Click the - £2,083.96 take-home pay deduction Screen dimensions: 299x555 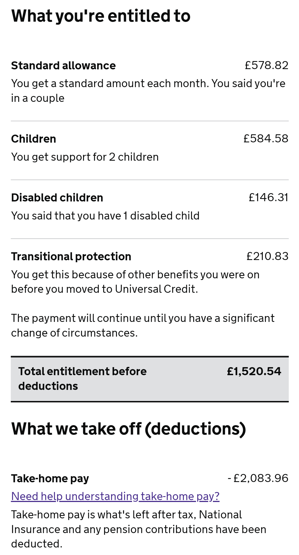pyautogui.click(x=258, y=478)
